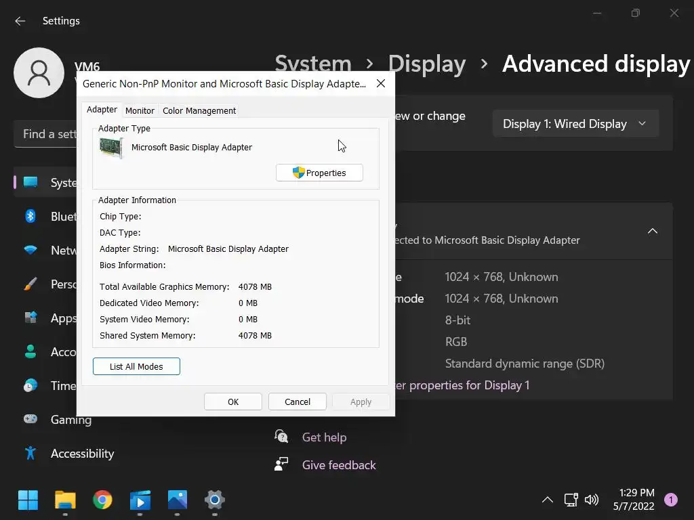Click the RGB color format value
694x520 pixels.
click(x=456, y=342)
